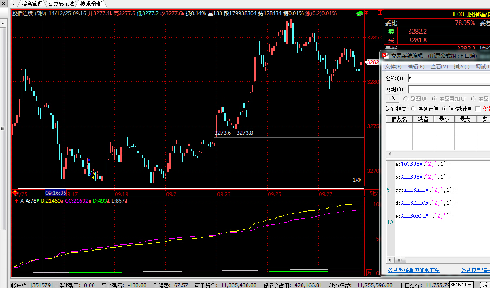Click parameter table scroll-left arrow
490x288 pixels.
pos(389,154)
